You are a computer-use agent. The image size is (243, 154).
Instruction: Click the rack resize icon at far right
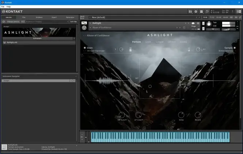tap(240, 17)
